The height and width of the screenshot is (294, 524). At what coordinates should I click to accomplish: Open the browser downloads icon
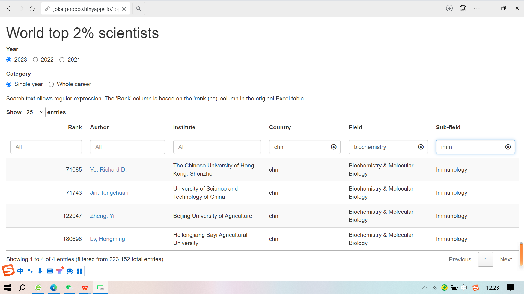[449, 8]
